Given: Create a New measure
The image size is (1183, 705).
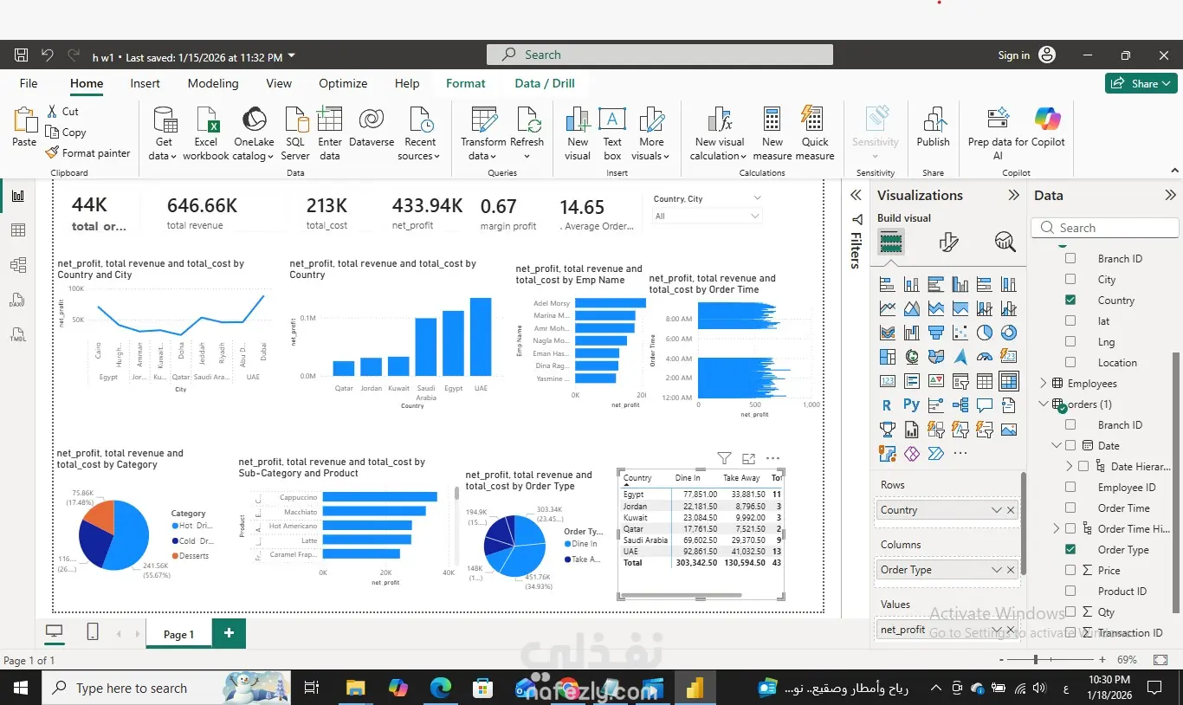Looking at the screenshot, I should point(773,133).
